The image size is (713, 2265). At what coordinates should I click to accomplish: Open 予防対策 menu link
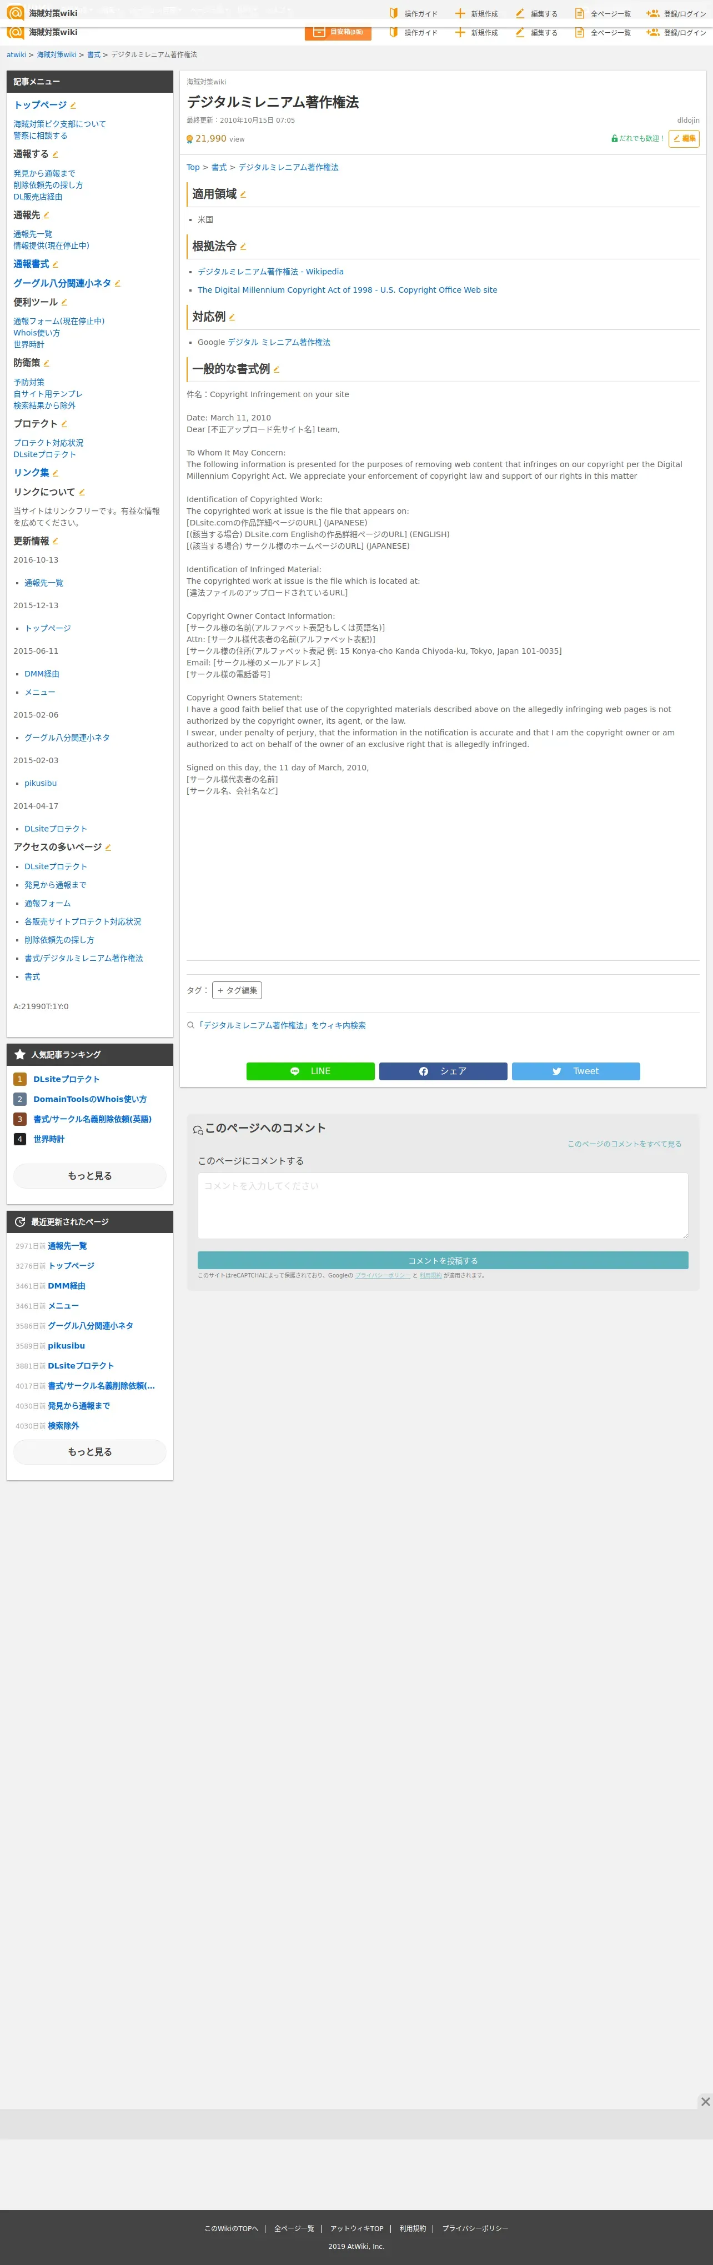coord(29,383)
